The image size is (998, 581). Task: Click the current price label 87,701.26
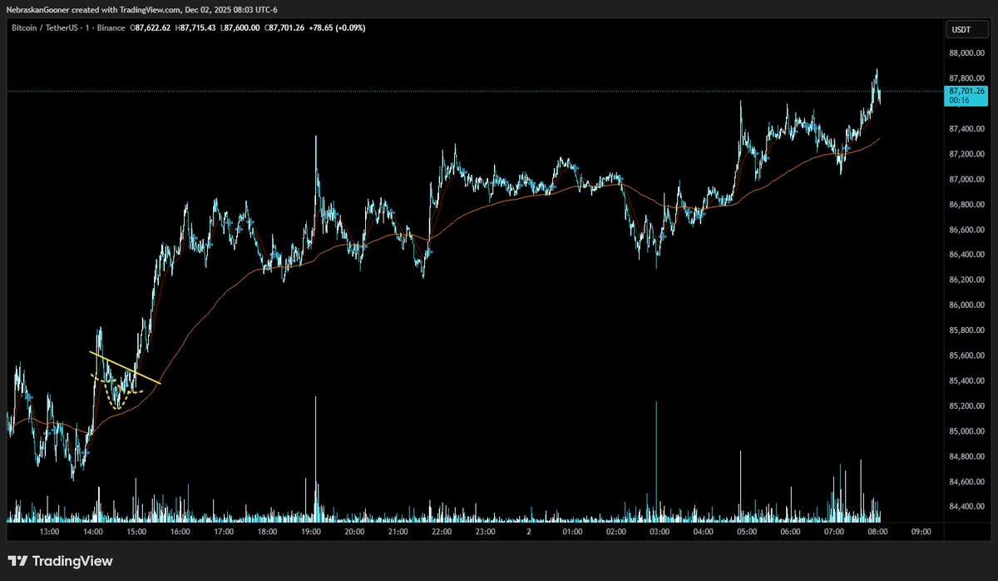(x=965, y=91)
